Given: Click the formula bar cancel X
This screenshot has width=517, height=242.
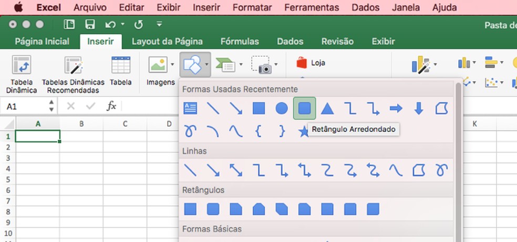Looking at the screenshot, I should tap(71, 106).
